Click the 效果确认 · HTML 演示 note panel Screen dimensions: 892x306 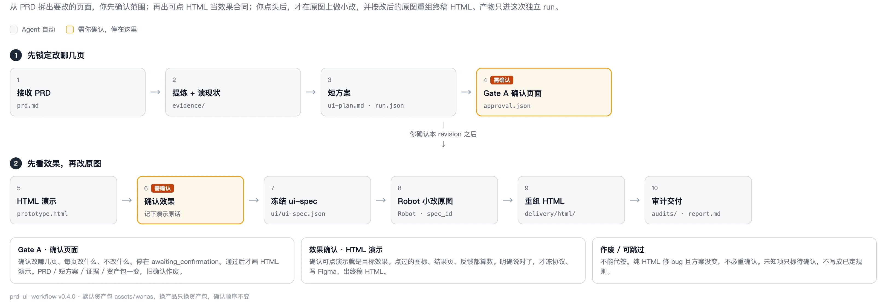point(443,260)
